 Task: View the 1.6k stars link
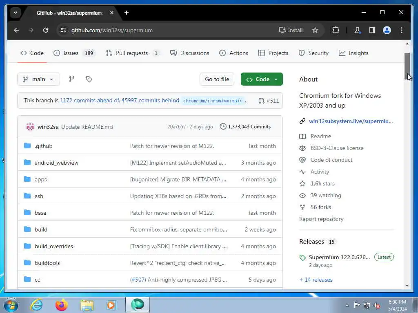322,184
